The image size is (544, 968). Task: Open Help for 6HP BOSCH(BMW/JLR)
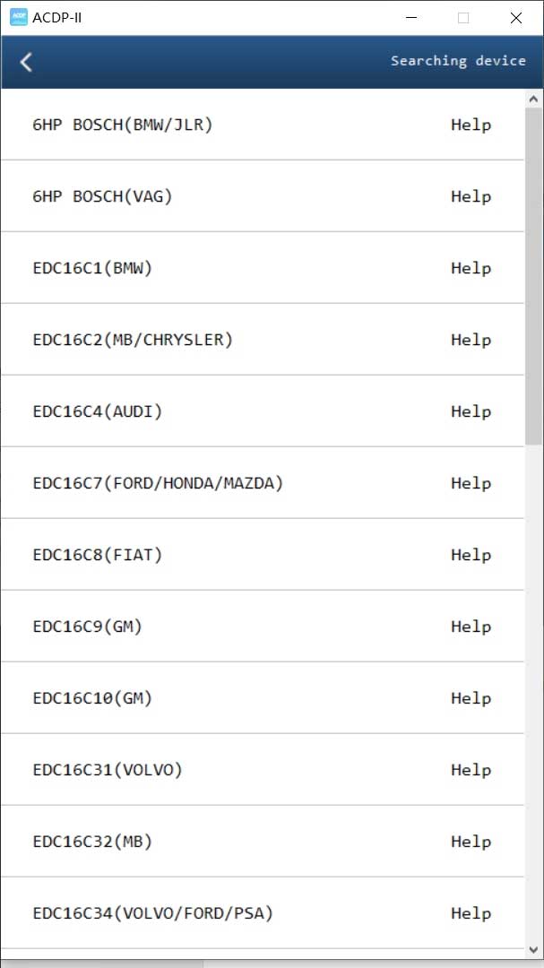click(471, 125)
